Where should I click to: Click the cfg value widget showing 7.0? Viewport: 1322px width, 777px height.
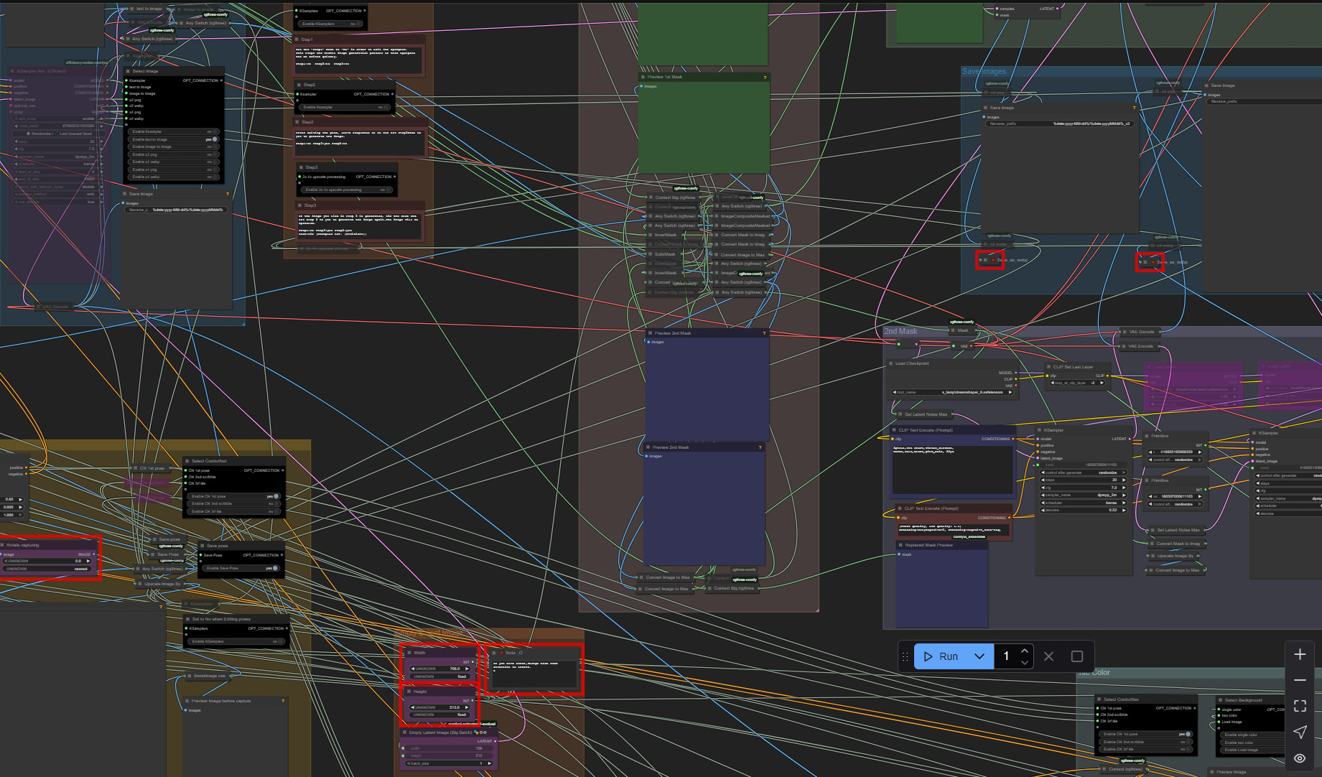(1083, 488)
